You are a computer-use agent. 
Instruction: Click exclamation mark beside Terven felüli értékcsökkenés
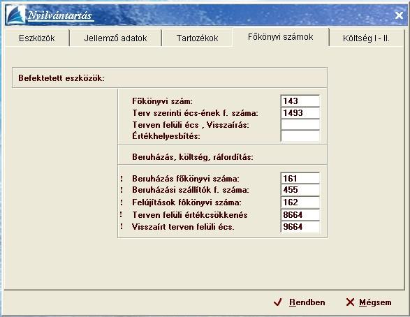pyautogui.click(x=121, y=214)
